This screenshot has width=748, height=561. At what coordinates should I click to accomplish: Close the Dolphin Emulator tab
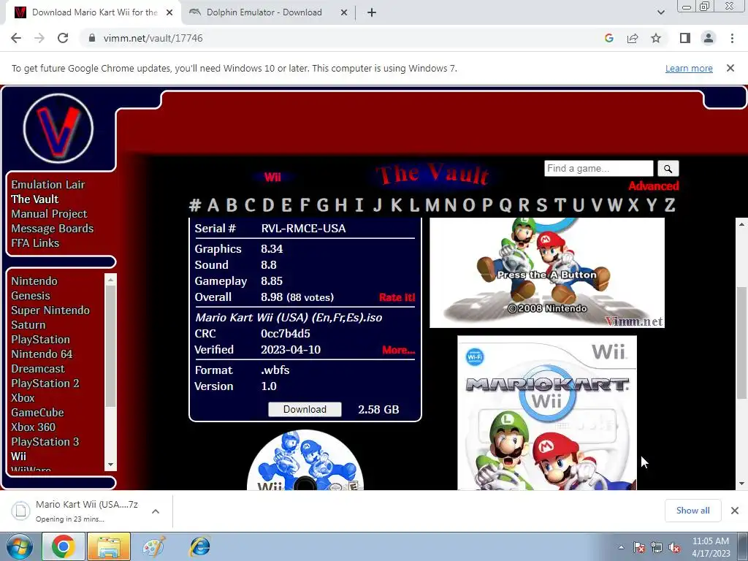tap(344, 12)
